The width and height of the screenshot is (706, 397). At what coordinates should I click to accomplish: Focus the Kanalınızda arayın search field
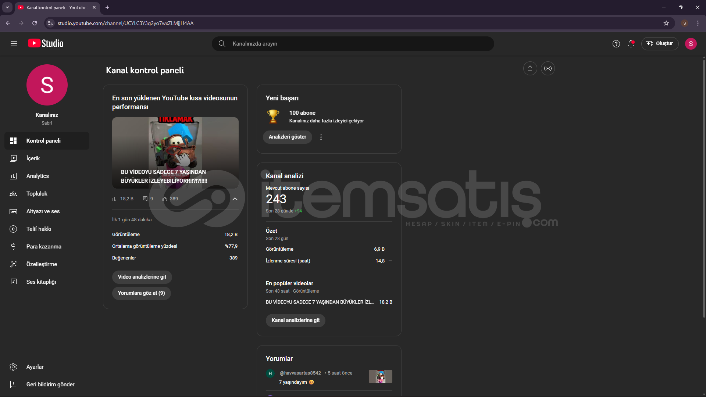(x=353, y=44)
